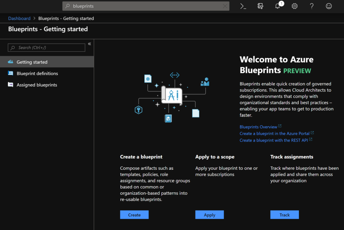The height and width of the screenshot is (230, 344).
Task: Click the Apply button
Action: coord(210,215)
